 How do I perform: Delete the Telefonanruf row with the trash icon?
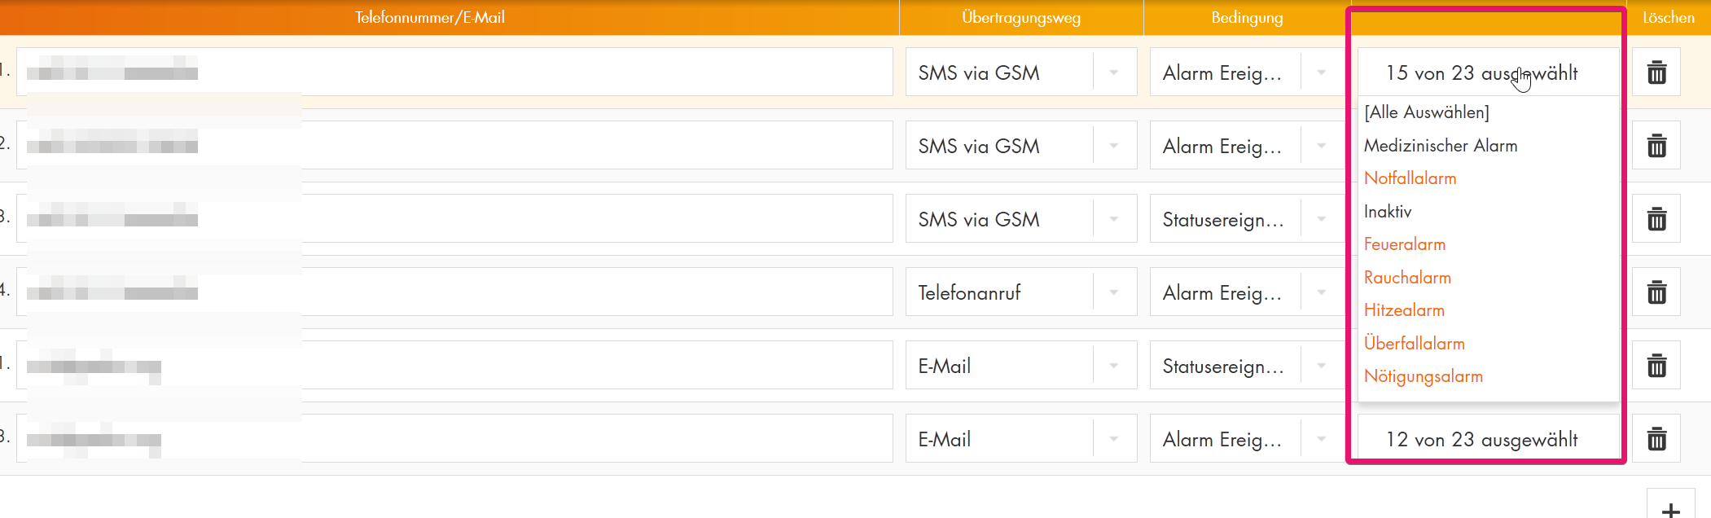(x=1656, y=292)
